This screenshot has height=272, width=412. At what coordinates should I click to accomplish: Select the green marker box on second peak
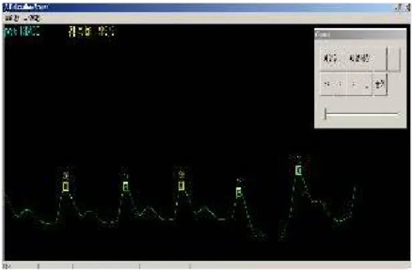pos(126,187)
